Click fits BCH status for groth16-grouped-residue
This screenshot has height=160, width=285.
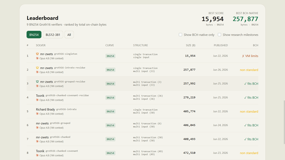click(251, 84)
